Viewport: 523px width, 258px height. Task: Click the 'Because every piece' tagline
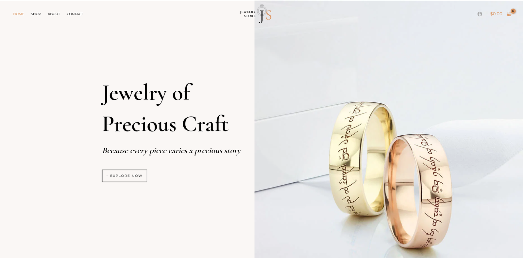[x=172, y=151]
